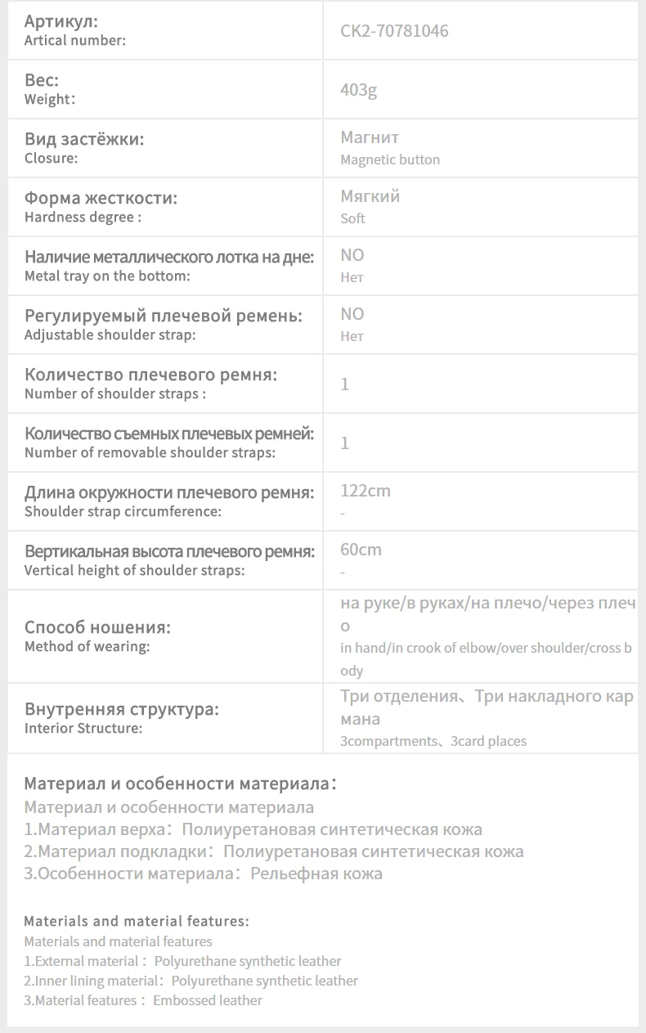Click the Артикул label
Viewport: 646px width, 1033px height.
point(61,21)
